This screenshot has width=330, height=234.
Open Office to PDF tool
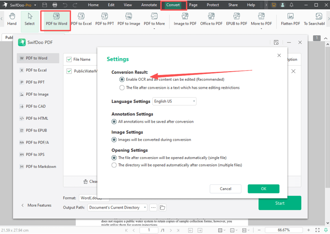[x=211, y=19]
